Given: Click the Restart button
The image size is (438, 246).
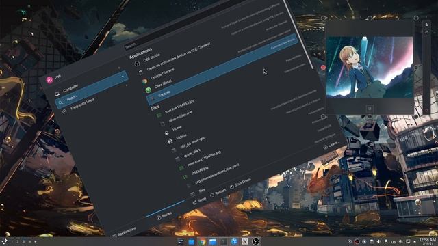Looking at the screenshot, I should (x=218, y=193).
